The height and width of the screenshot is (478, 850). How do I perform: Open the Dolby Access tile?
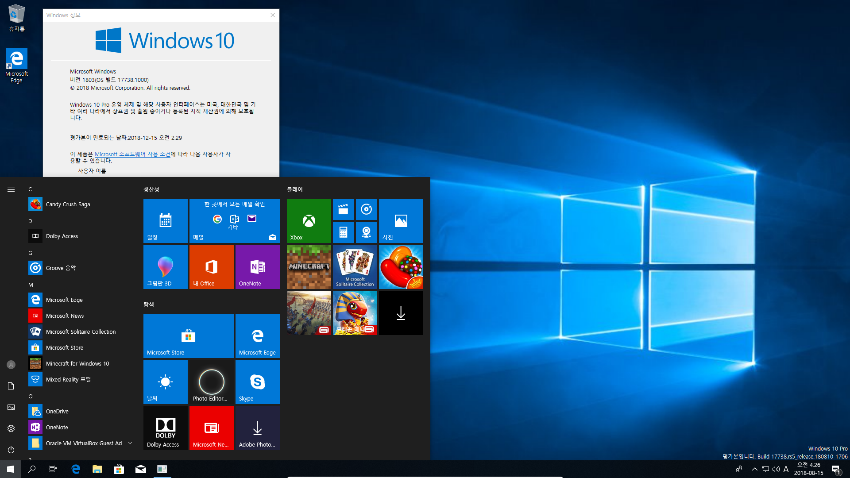click(165, 428)
